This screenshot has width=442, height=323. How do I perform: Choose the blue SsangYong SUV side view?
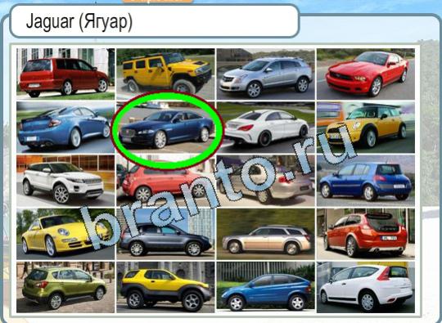tap(265, 287)
